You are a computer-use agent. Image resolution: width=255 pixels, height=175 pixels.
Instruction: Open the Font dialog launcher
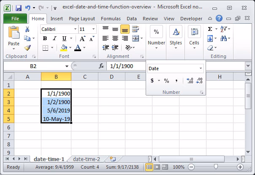click(x=94, y=57)
